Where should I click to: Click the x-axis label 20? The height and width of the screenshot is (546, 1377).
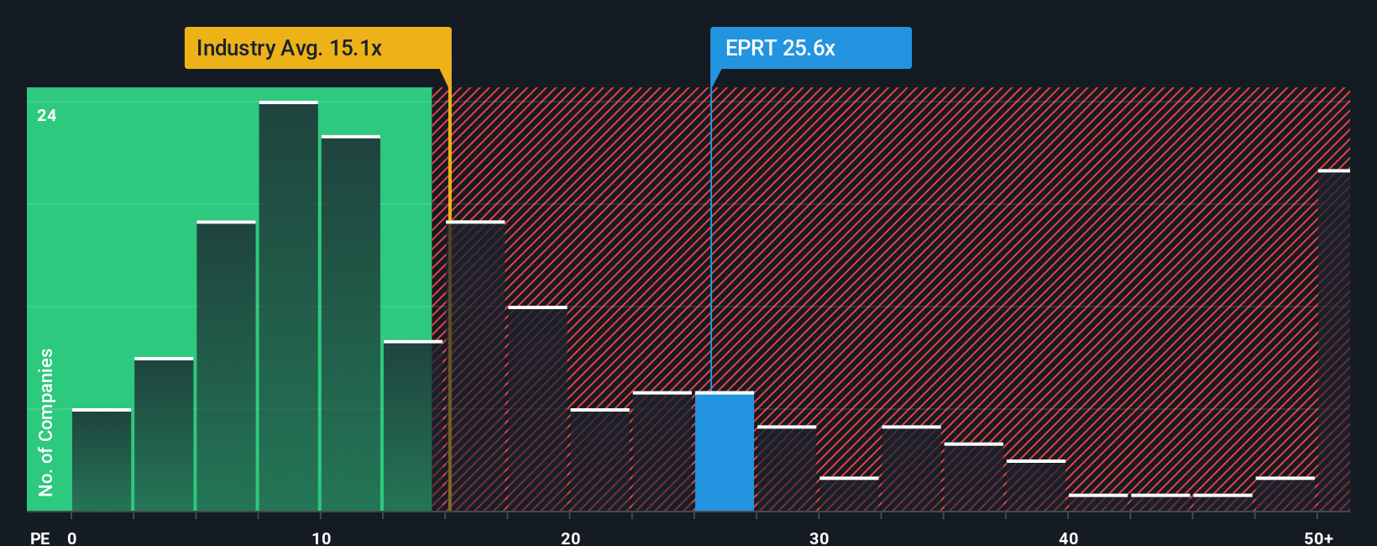pos(571,538)
